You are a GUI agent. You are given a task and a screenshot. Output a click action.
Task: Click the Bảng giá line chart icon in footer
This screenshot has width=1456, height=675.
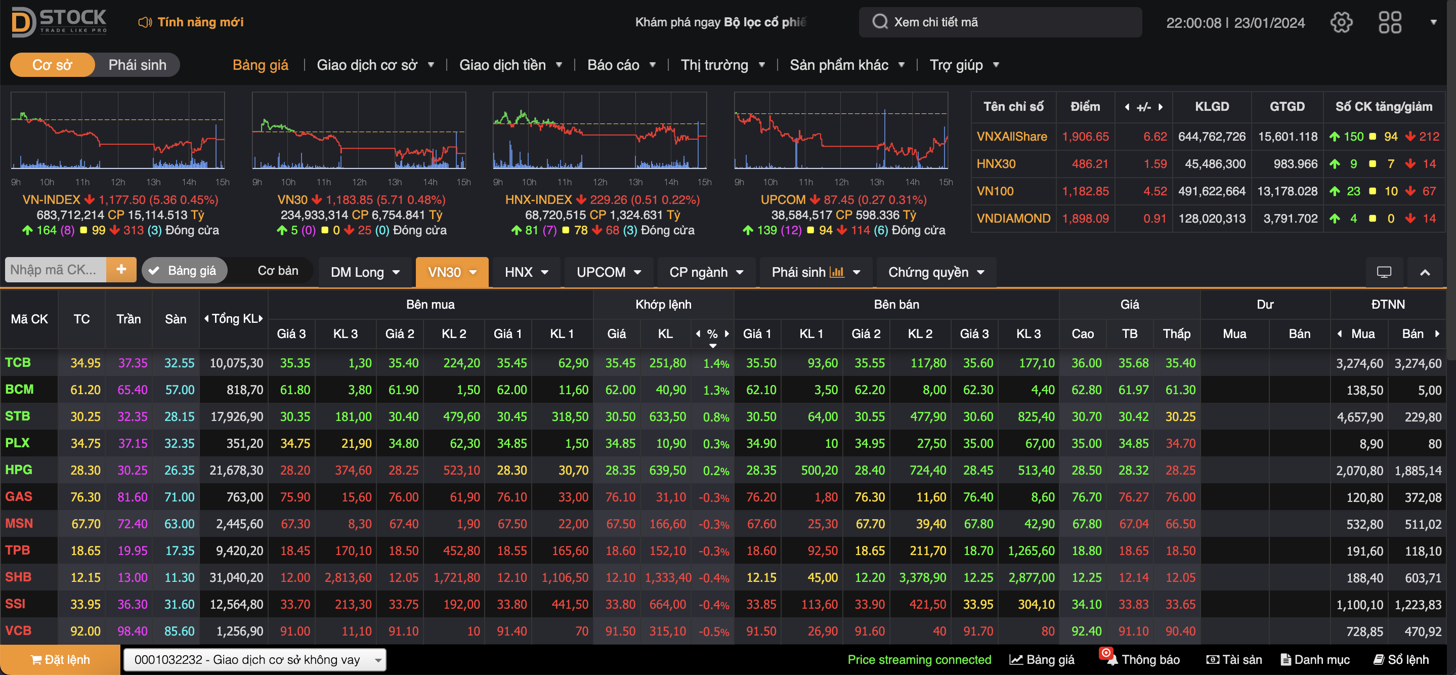[x=1016, y=660]
